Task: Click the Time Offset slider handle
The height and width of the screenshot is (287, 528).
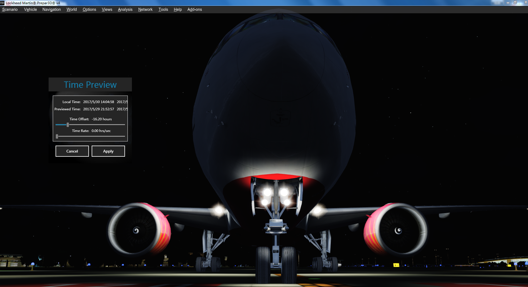Action: click(x=68, y=125)
